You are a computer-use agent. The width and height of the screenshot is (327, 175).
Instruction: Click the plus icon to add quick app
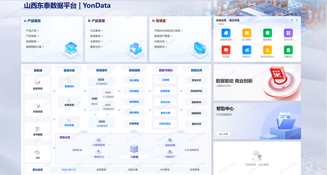click(292, 20)
